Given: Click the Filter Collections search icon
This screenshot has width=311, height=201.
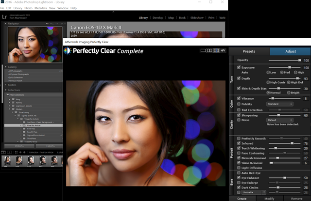Looking at the screenshot, I should pos(8,94).
